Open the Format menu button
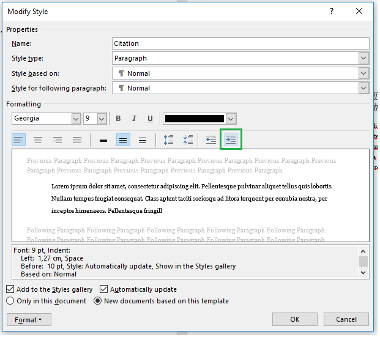This screenshot has height=337, width=380. pyautogui.click(x=29, y=320)
